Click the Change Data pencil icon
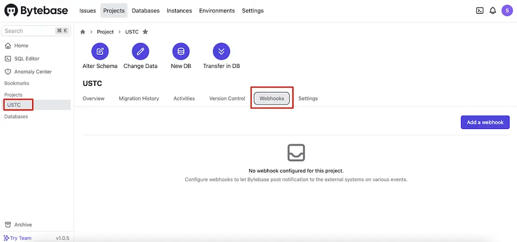 141,51
